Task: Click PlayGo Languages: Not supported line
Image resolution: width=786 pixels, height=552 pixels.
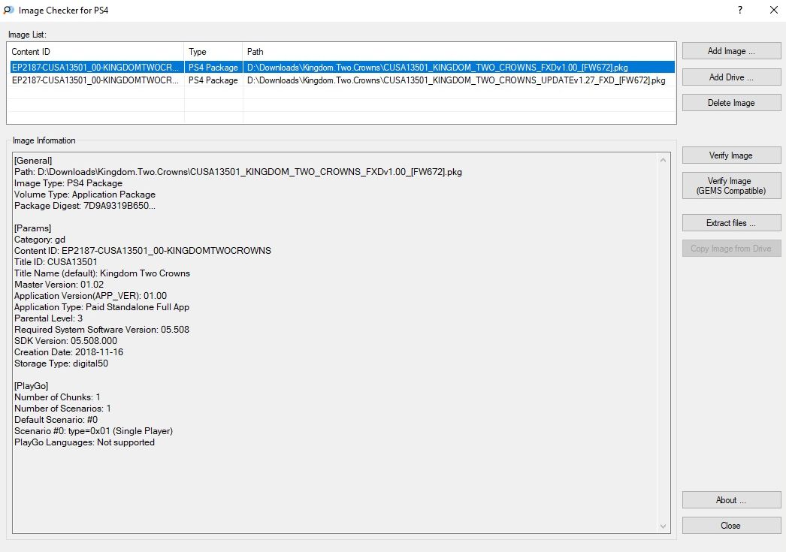Action: pyautogui.click(x=84, y=442)
